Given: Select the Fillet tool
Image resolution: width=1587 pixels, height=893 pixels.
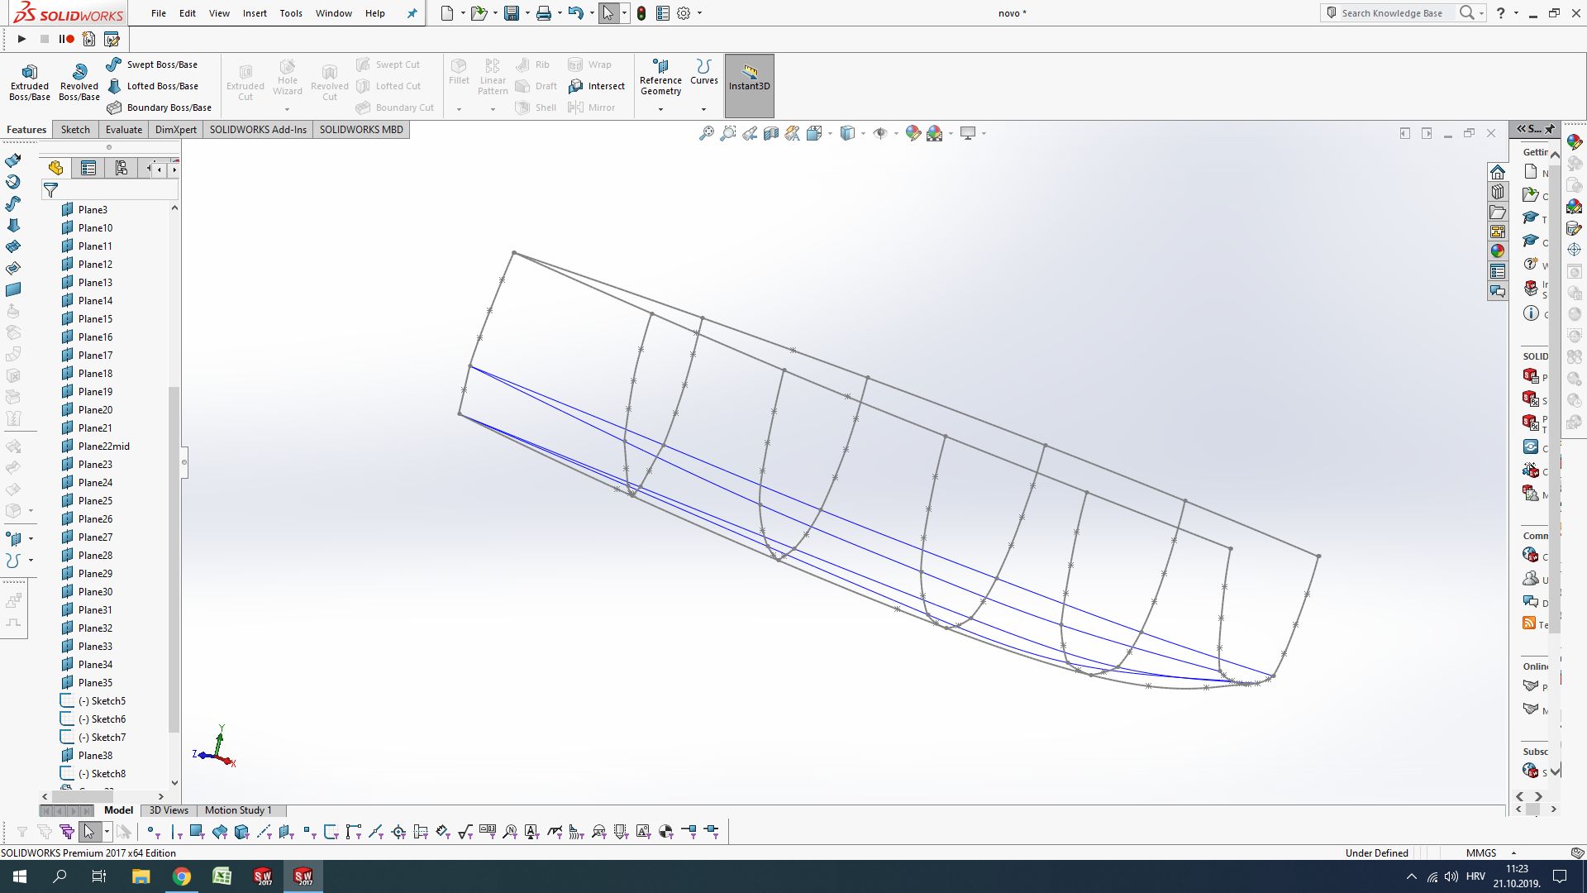Looking at the screenshot, I should click(459, 74).
